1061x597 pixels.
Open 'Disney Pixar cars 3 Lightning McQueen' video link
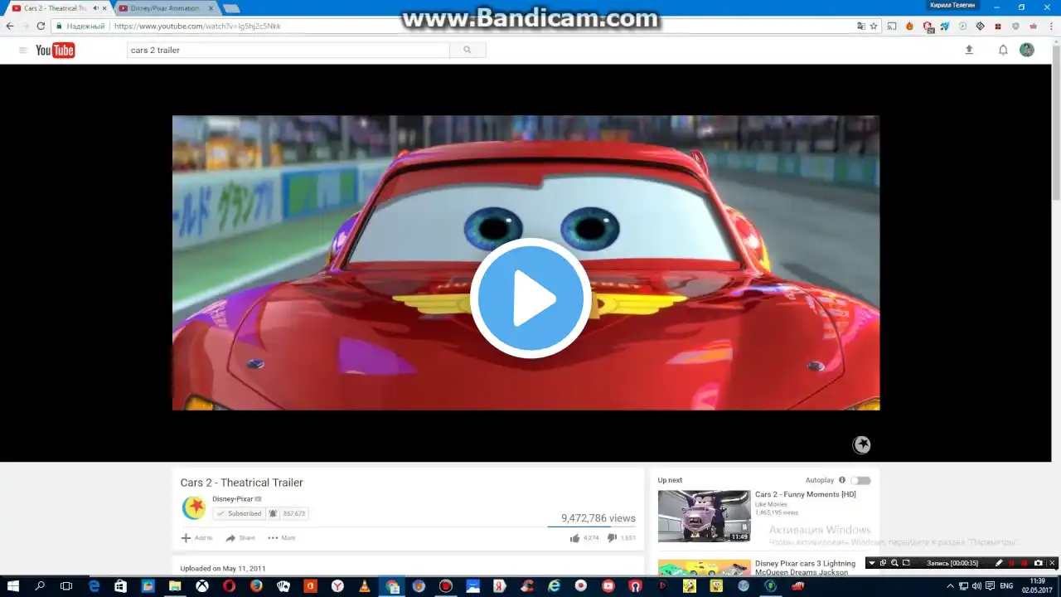[805, 568]
